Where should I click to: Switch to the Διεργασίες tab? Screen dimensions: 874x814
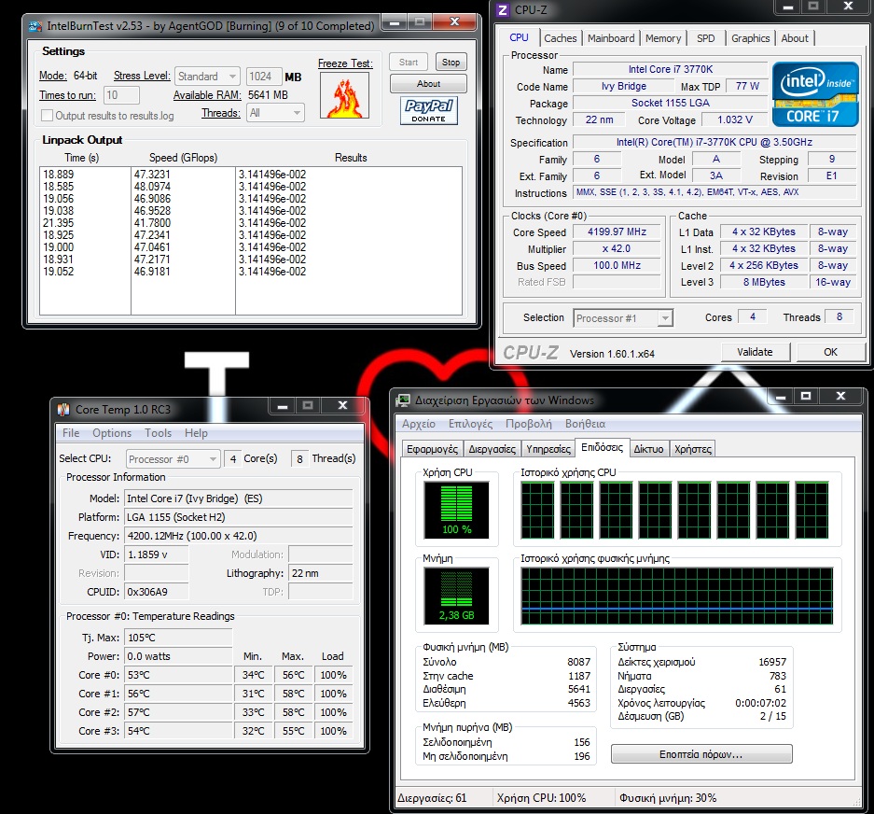pyautogui.click(x=492, y=449)
